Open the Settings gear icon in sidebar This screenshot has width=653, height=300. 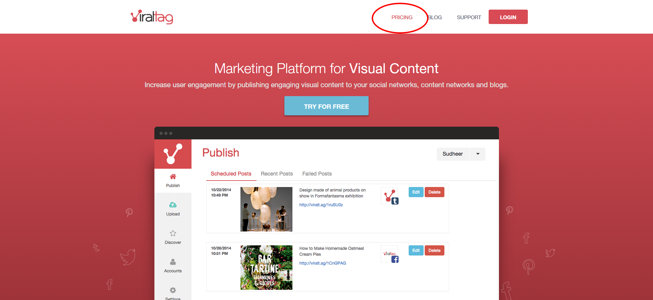coord(173,290)
